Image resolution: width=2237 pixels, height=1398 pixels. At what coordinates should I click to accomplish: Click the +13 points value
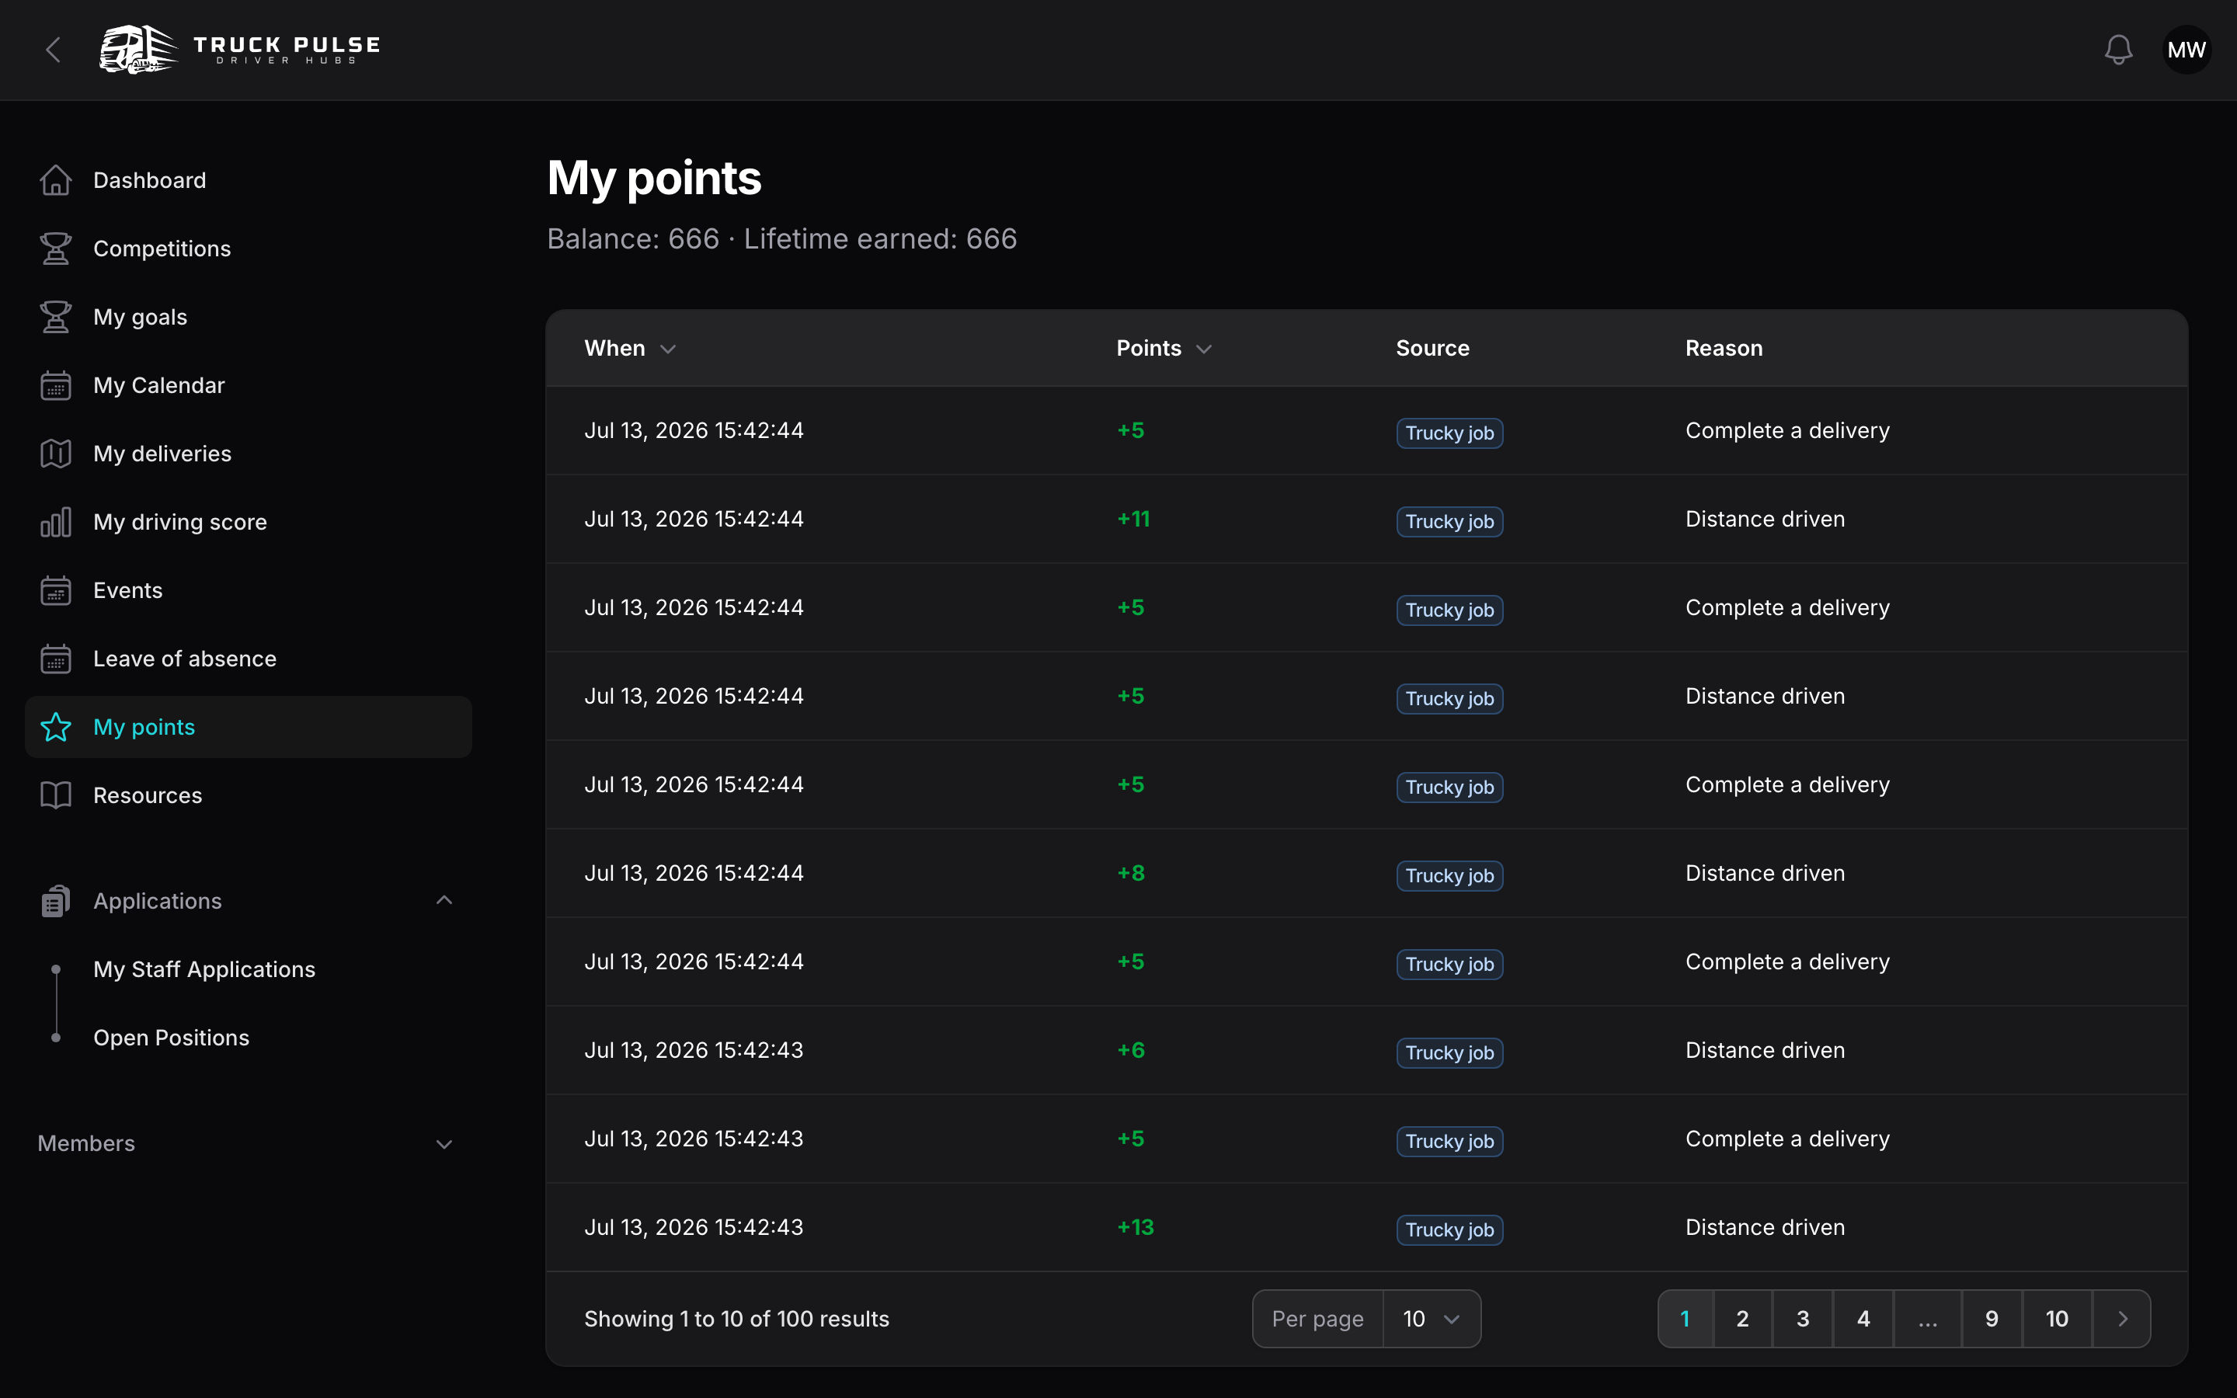pos(1135,1227)
